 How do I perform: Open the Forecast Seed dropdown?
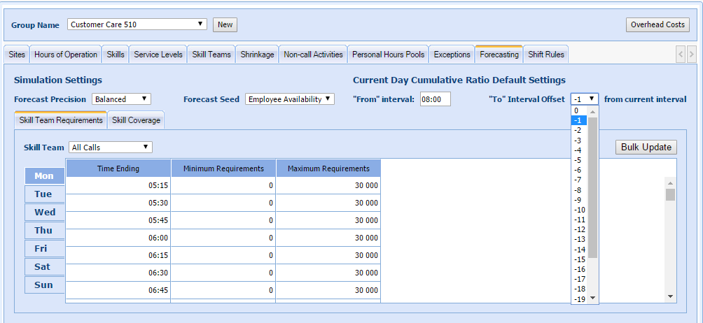click(x=290, y=99)
